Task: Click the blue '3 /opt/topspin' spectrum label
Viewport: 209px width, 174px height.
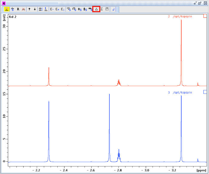Action: (x=180, y=93)
